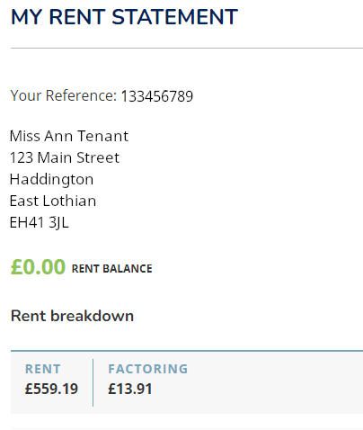Image resolution: width=363 pixels, height=430 pixels.
Task: Click the RENT BALANCE label
Action: (112, 269)
